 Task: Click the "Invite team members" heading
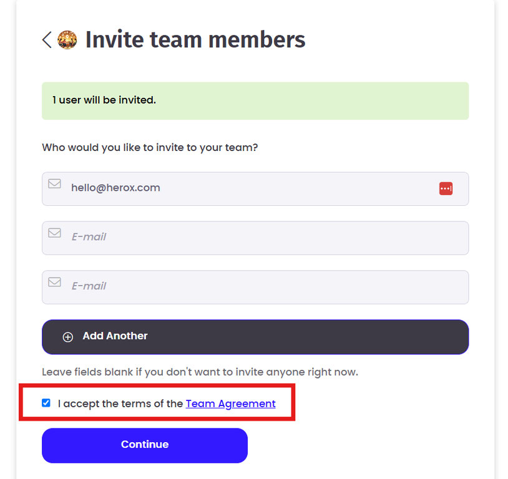(195, 40)
